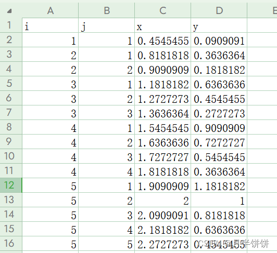277x253 pixels.
Task: Click cell with header text 'j'
Action: [107, 25]
